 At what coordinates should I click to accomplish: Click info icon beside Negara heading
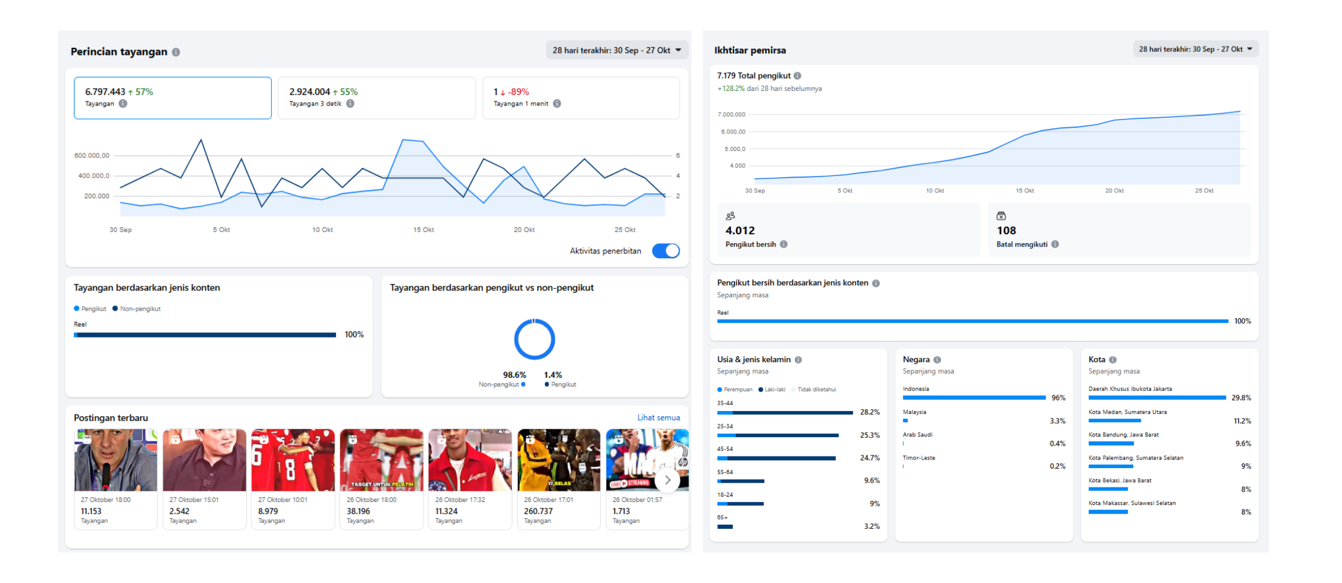[937, 360]
